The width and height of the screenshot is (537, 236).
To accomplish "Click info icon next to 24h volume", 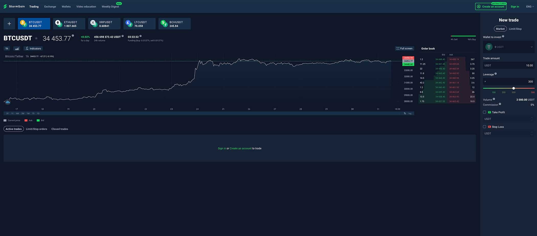I will pyautogui.click(x=122, y=36).
